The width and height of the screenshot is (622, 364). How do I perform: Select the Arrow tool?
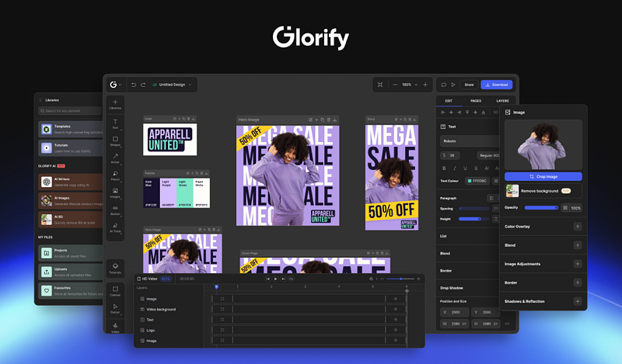click(115, 158)
